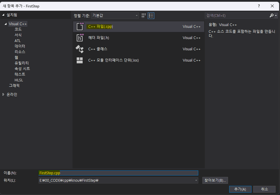280x195 pixels.
Task: Select the 코드 category in tree
Action: point(18,29)
